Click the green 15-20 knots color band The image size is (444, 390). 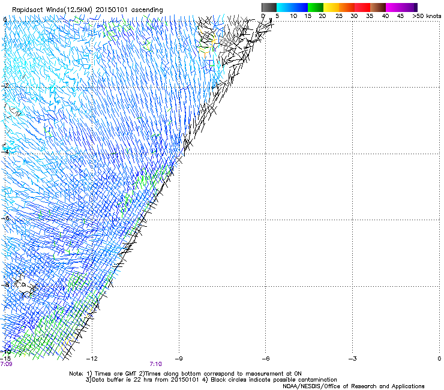pyautogui.click(x=316, y=7)
